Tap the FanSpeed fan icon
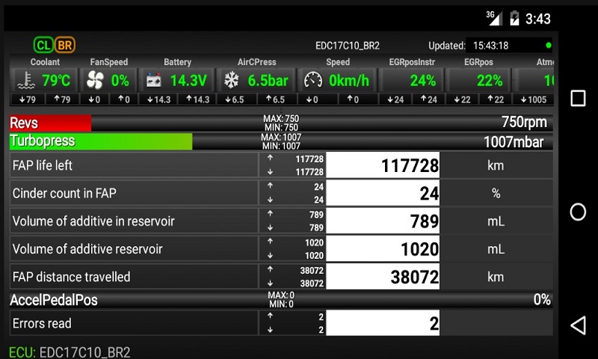Viewport: 598px width, 359px height. (x=95, y=81)
